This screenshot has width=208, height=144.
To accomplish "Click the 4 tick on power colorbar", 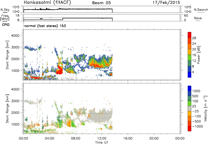I will pyautogui.click(x=193, y=72).
